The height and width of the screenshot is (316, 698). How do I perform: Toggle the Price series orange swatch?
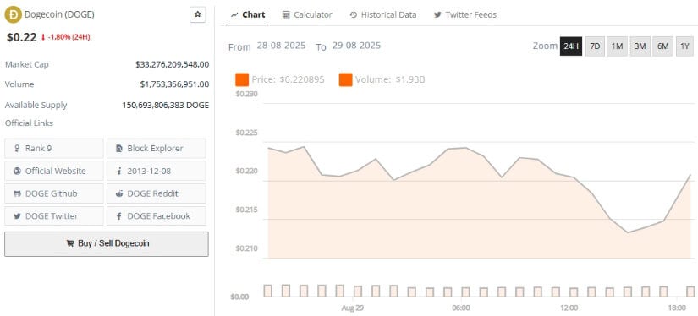(242, 80)
